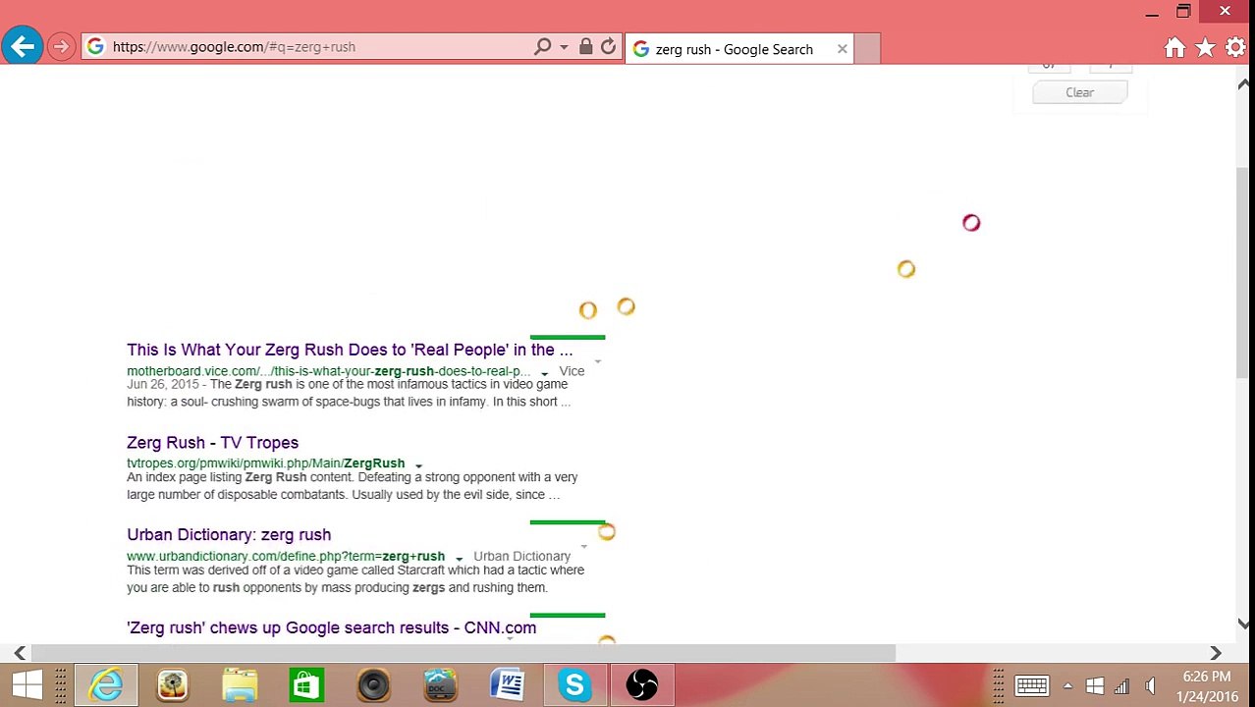Click the vertical scrollbar thumb

click(x=1244, y=271)
